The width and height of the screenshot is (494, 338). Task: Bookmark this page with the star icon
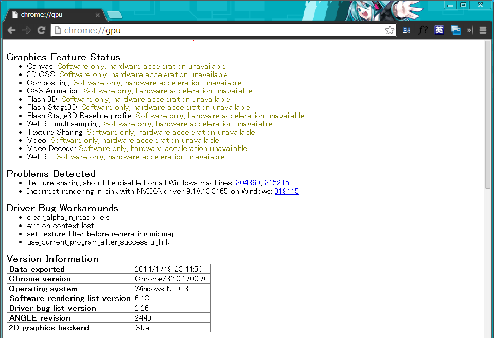pos(390,30)
